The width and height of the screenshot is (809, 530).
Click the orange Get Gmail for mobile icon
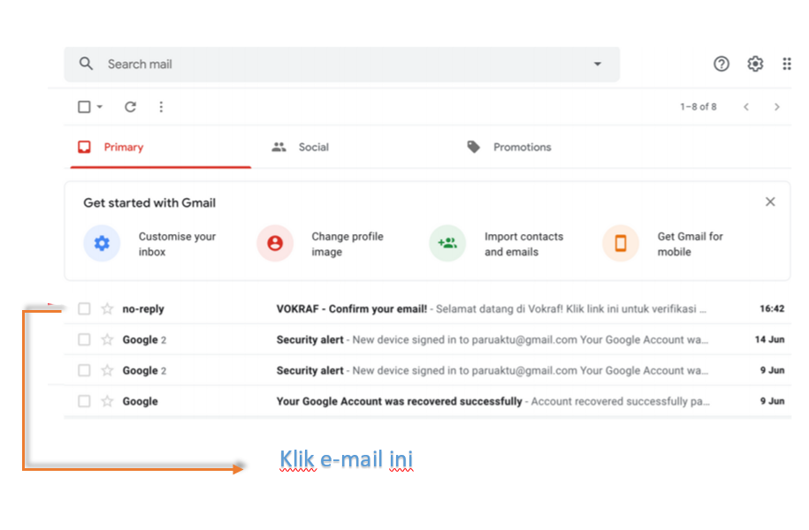click(x=621, y=243)
